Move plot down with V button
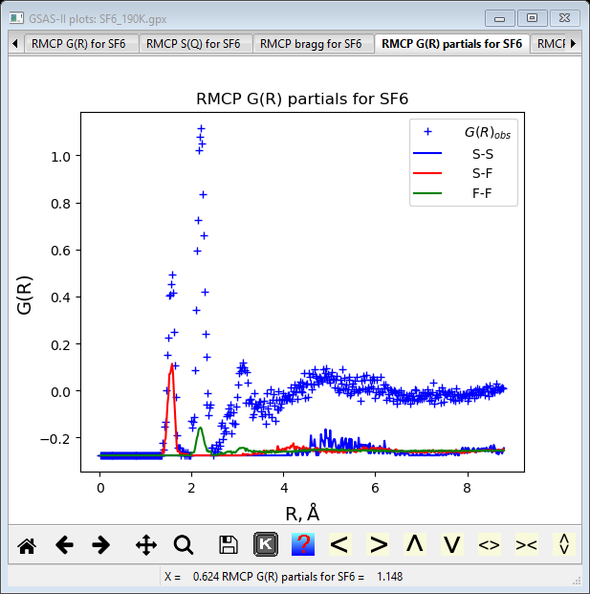The image size is (590, 594). [x=451, y=544]
